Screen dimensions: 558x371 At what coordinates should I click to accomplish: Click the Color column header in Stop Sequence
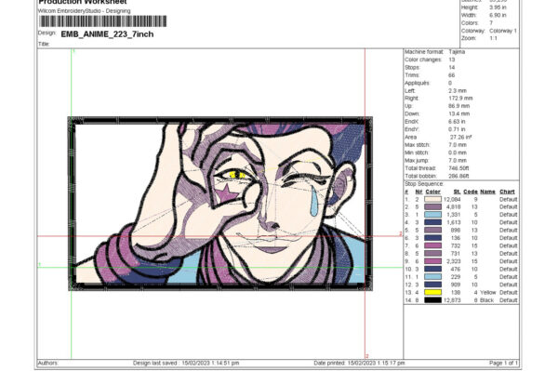pos(432,192)
